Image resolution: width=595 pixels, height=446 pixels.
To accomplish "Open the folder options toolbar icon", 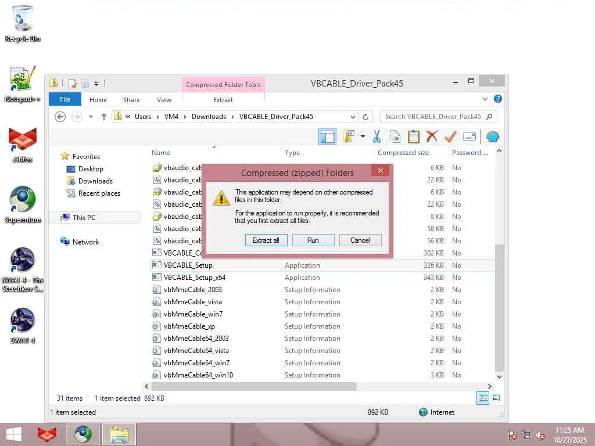I will 349,136.
